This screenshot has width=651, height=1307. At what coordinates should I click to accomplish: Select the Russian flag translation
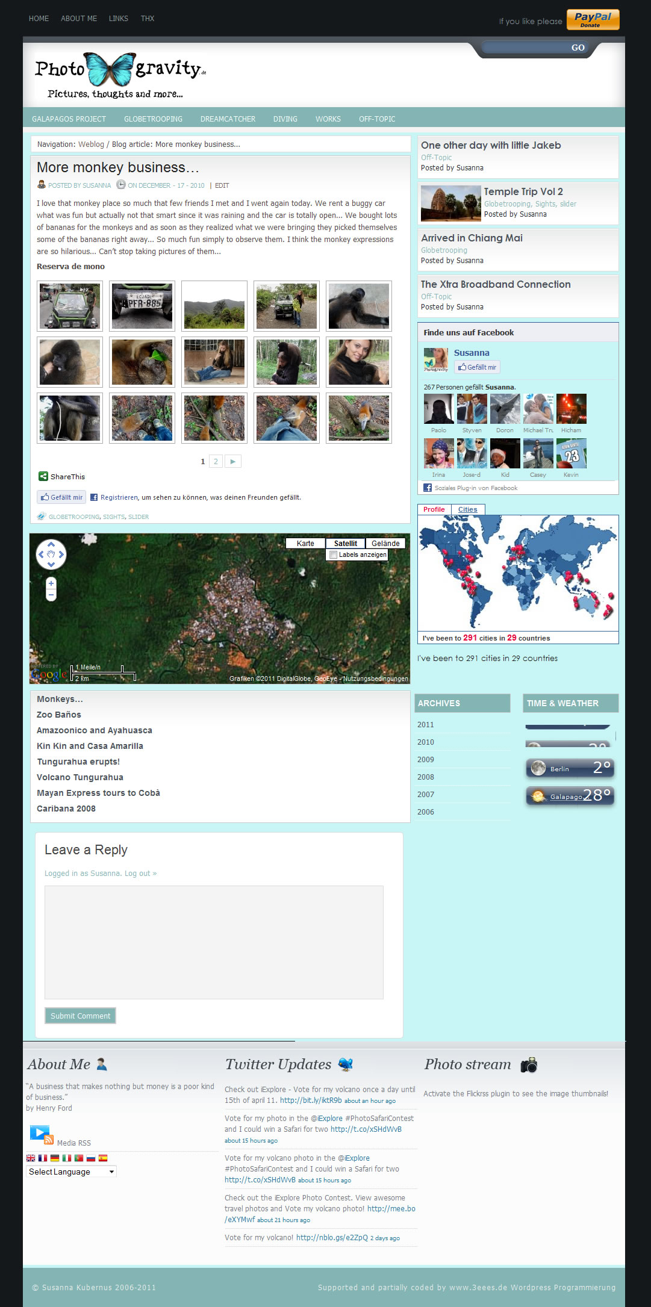(91, 1158)
